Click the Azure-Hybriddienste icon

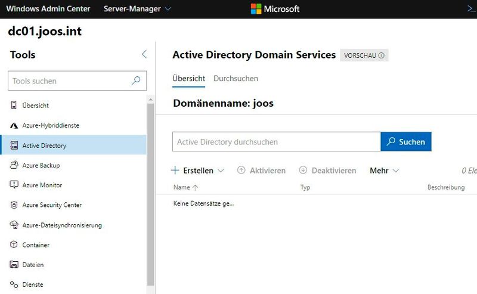pos(14,125)
